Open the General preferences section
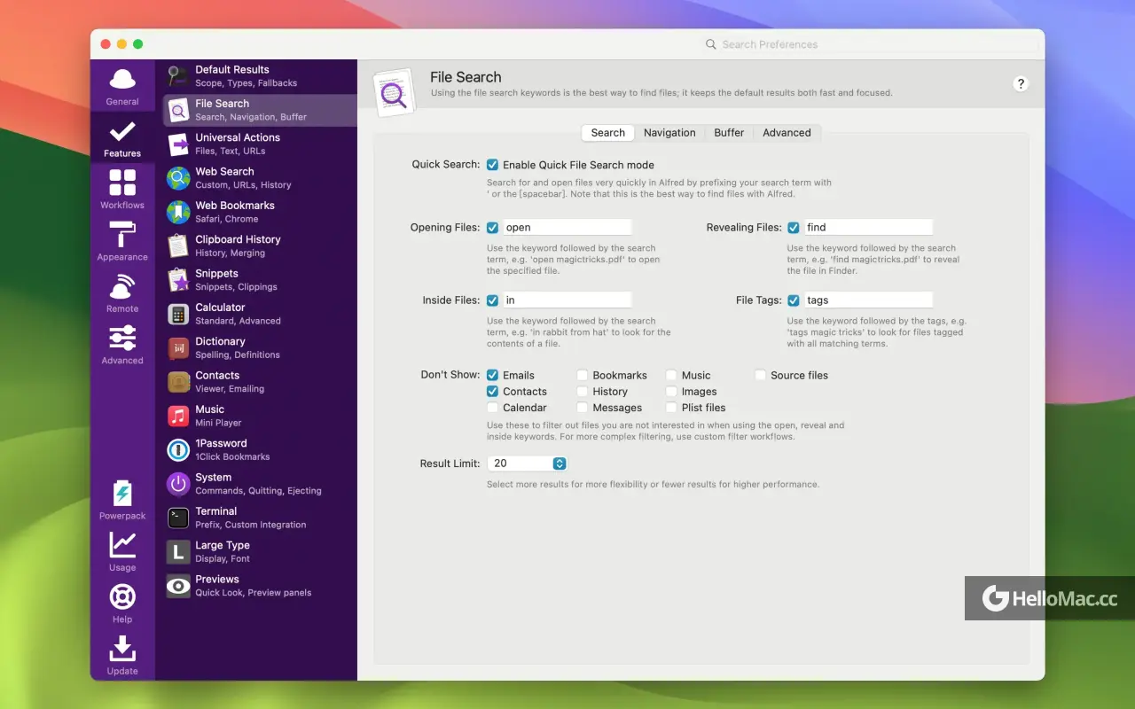Screen dimensions: 1135x709 click(122, 86)
